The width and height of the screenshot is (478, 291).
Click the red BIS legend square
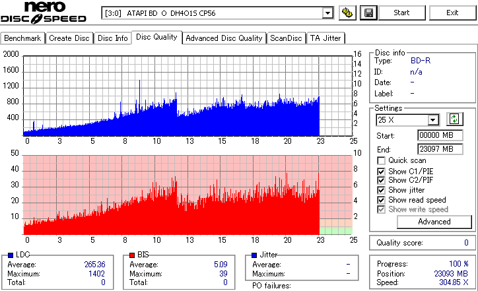coord(132,255)
